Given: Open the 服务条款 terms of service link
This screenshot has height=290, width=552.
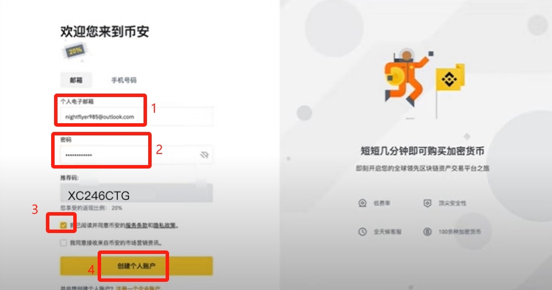Looking at the screenshot, I should [x=137, y=225].
